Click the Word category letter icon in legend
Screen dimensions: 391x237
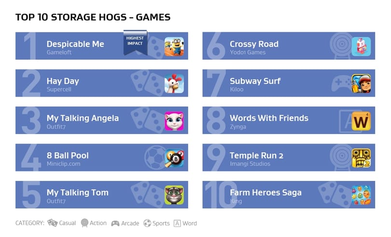click(x=177, y=223)
